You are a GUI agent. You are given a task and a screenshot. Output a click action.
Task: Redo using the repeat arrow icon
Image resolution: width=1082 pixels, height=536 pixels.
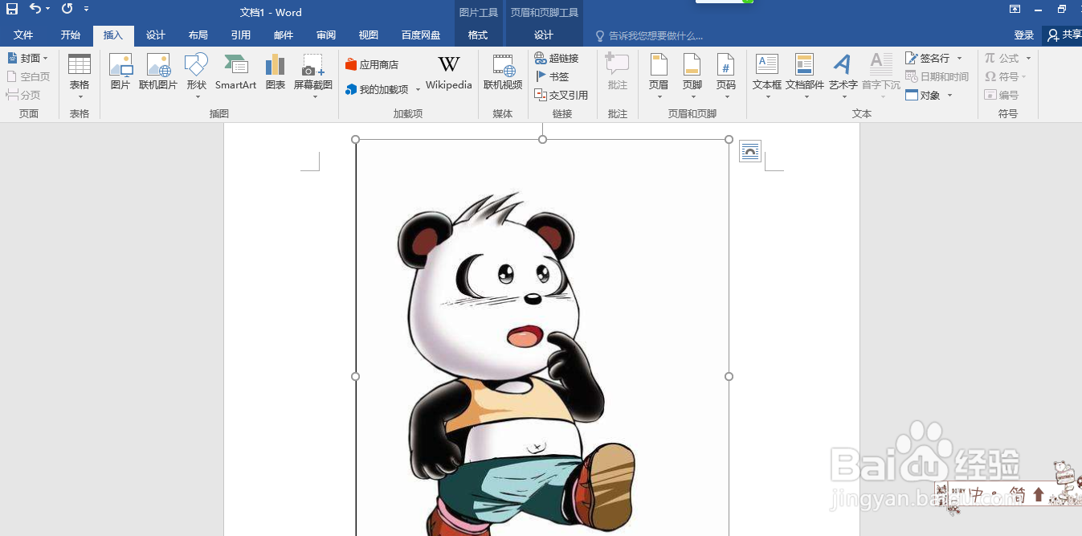67,10
